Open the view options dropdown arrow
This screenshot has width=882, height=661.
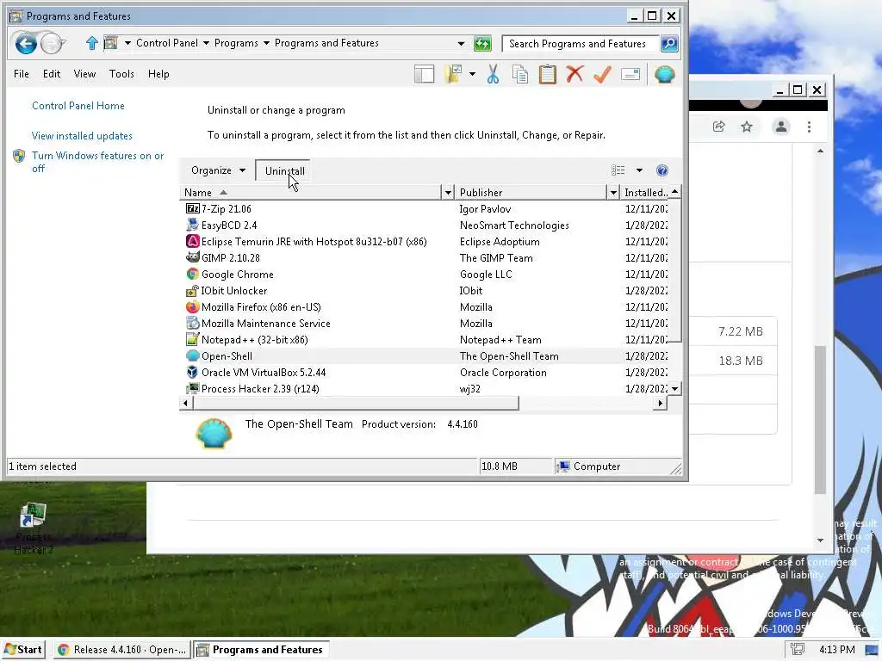tap(639, 170)
